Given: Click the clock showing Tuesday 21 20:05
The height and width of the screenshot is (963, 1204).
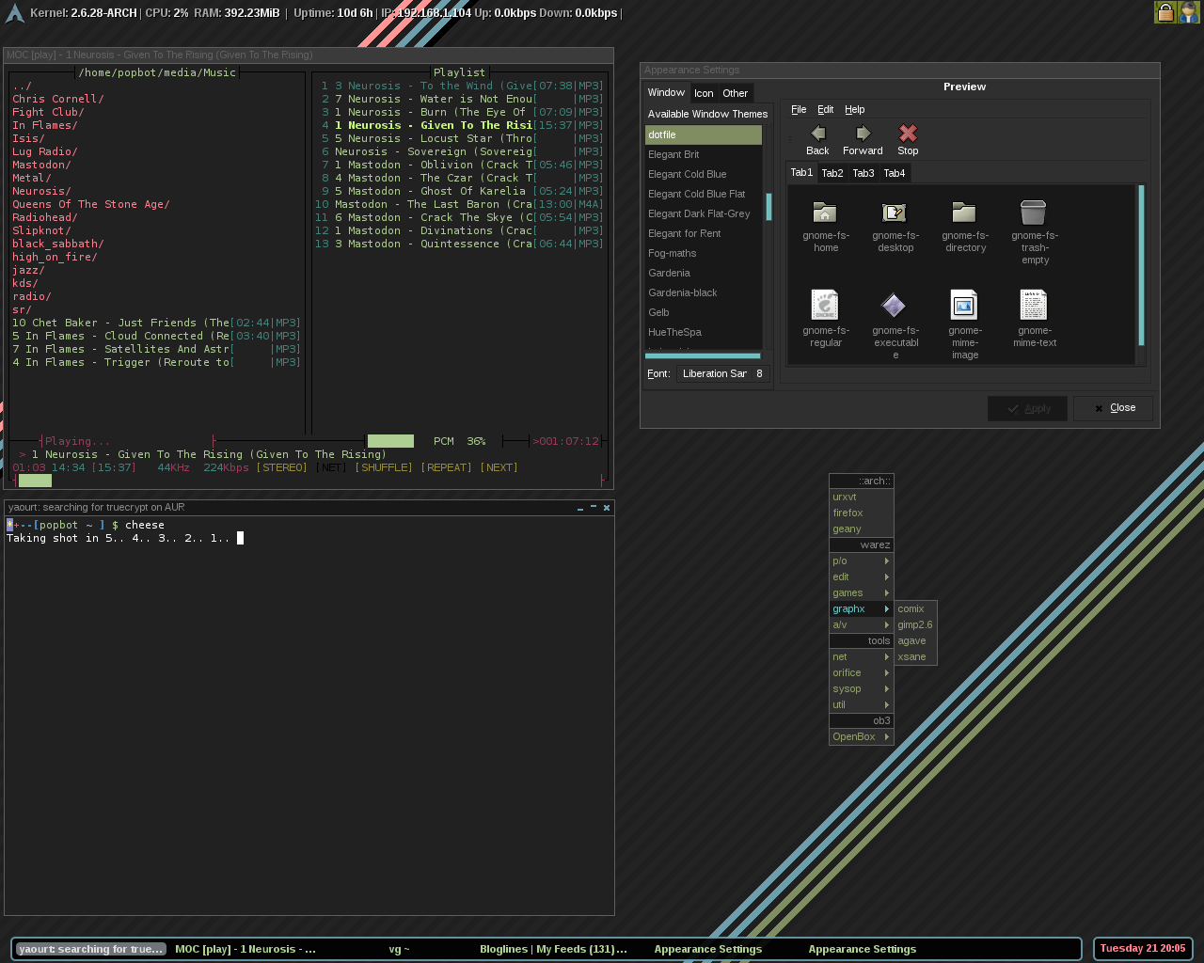Looking at the screenshot, I should coord(1143,949).
